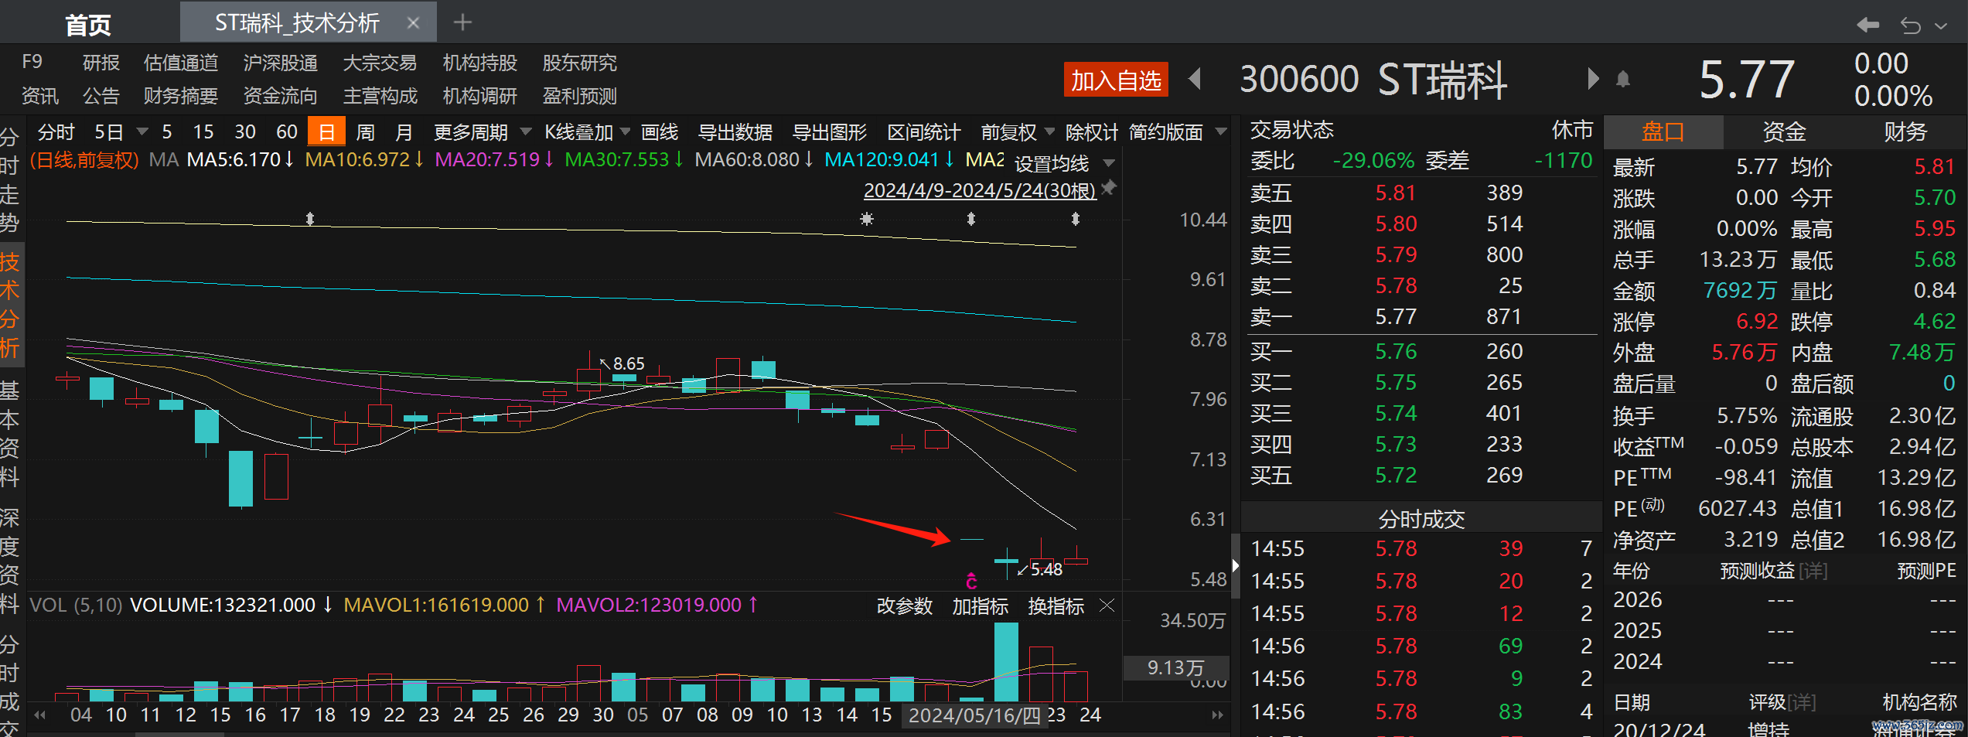
Task: Expand the 更多周期 dropdown
Action: pos(482,132)
